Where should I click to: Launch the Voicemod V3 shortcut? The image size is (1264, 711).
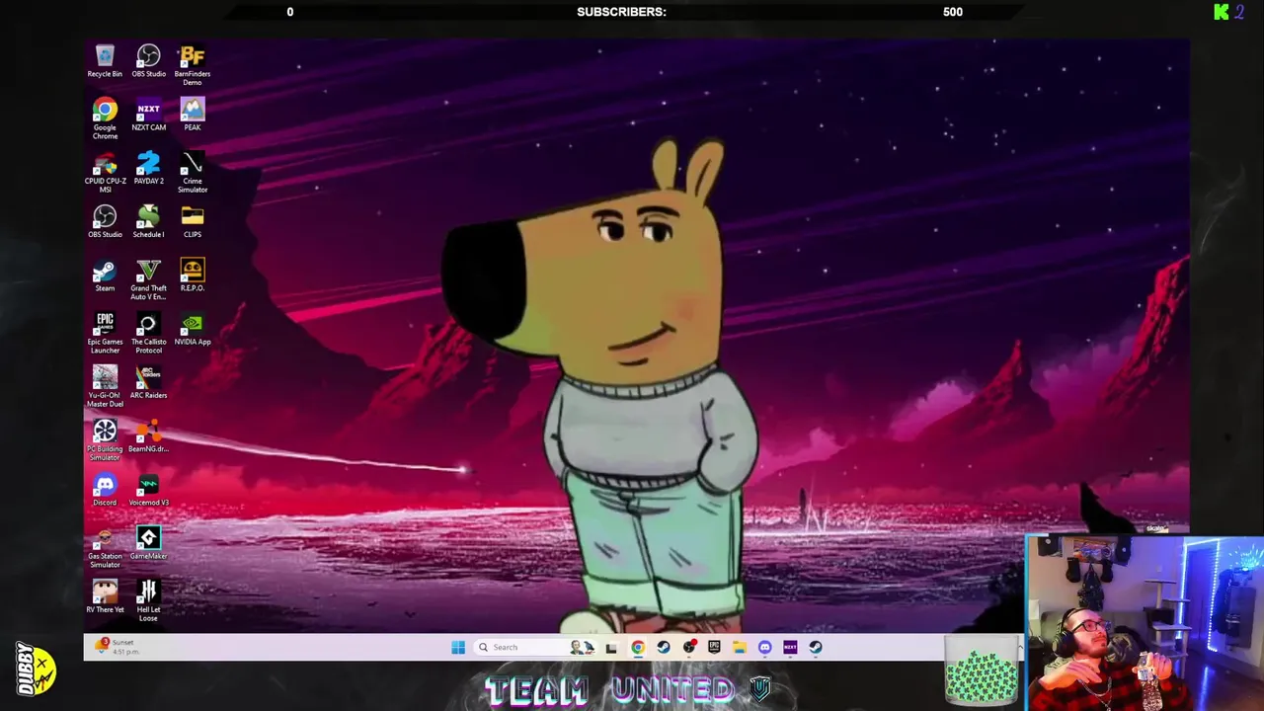(148, 490)
